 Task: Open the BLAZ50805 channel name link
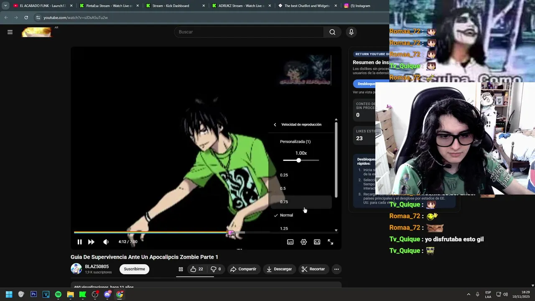[97, 266]
